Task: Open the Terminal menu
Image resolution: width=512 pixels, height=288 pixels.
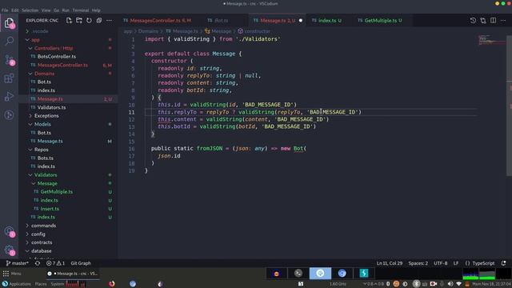Action: point(81,10)
